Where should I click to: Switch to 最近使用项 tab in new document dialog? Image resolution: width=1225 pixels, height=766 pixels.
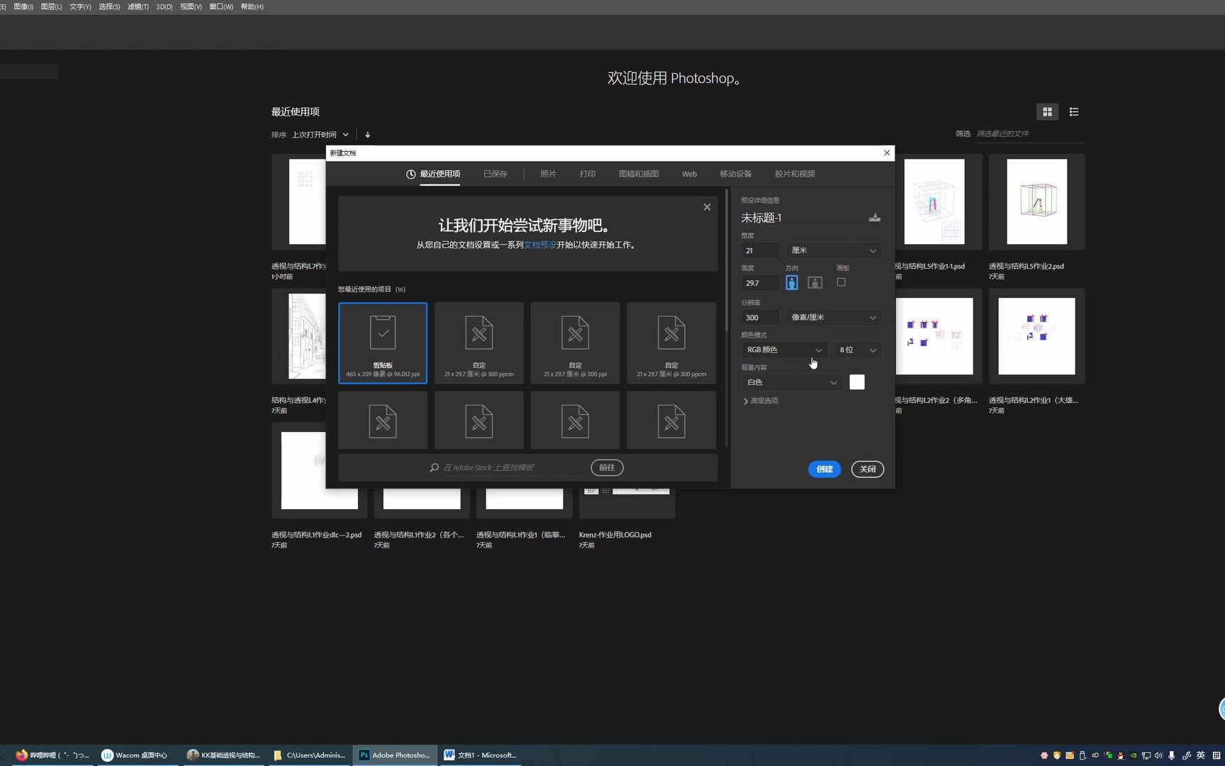(x=433, y=174)
